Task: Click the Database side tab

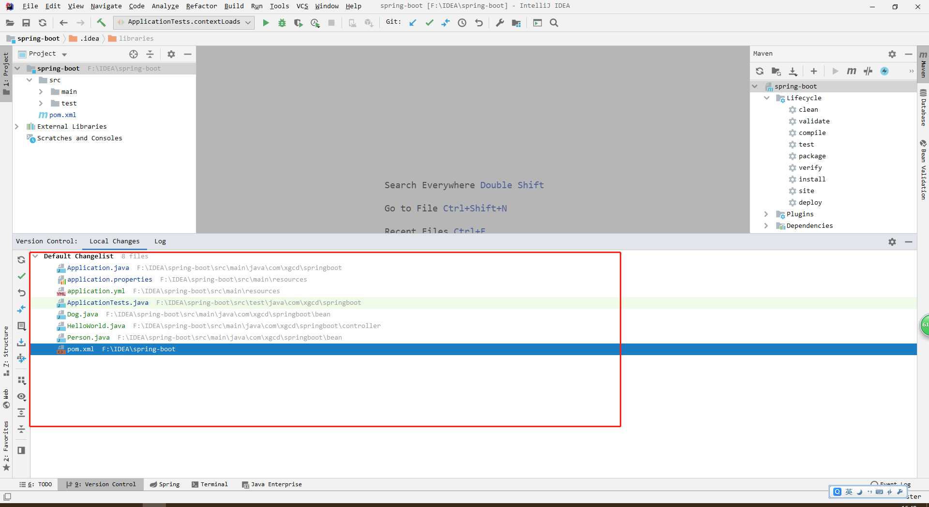Action: pyautogui.click(x=923, y=107)
